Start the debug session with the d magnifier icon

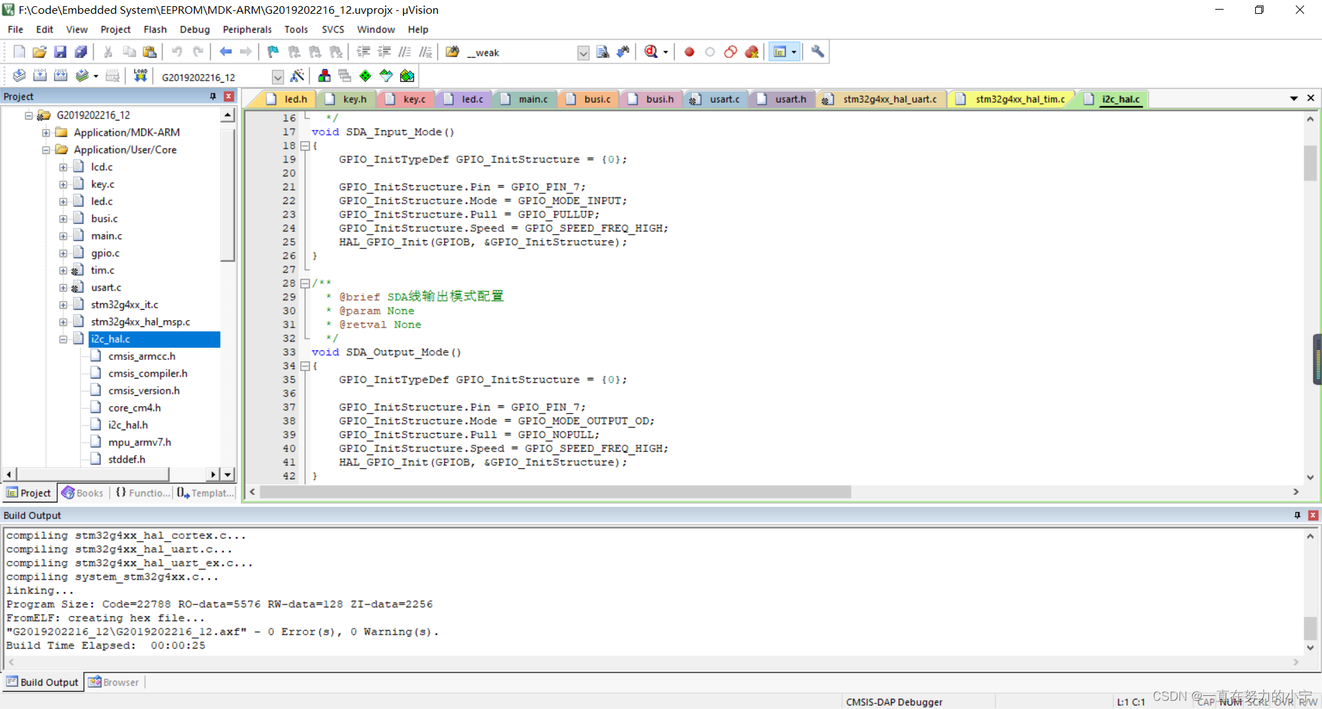point(651,52)
